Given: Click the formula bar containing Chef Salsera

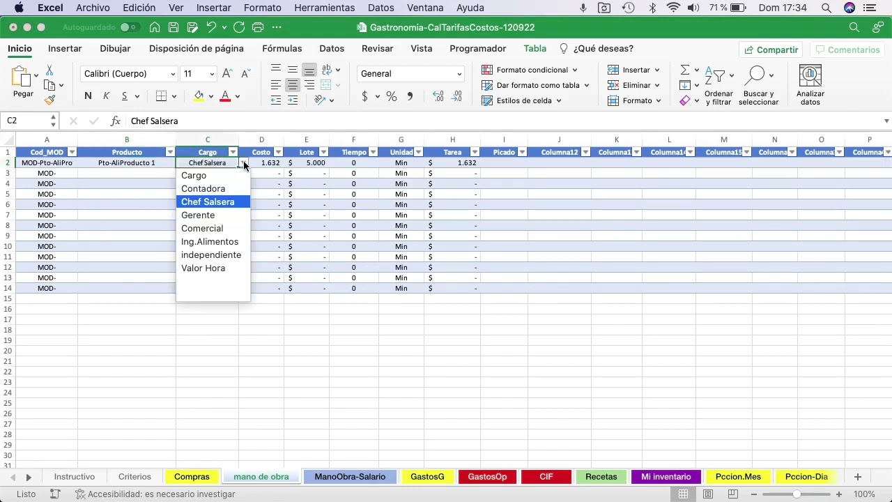Looking at the screenshot, I should 502,121.
